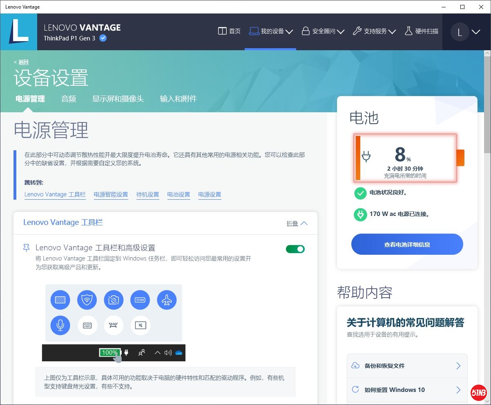Click the people icon in taskbar preview
The image size is (491, 405).
(x=142, y=353)
